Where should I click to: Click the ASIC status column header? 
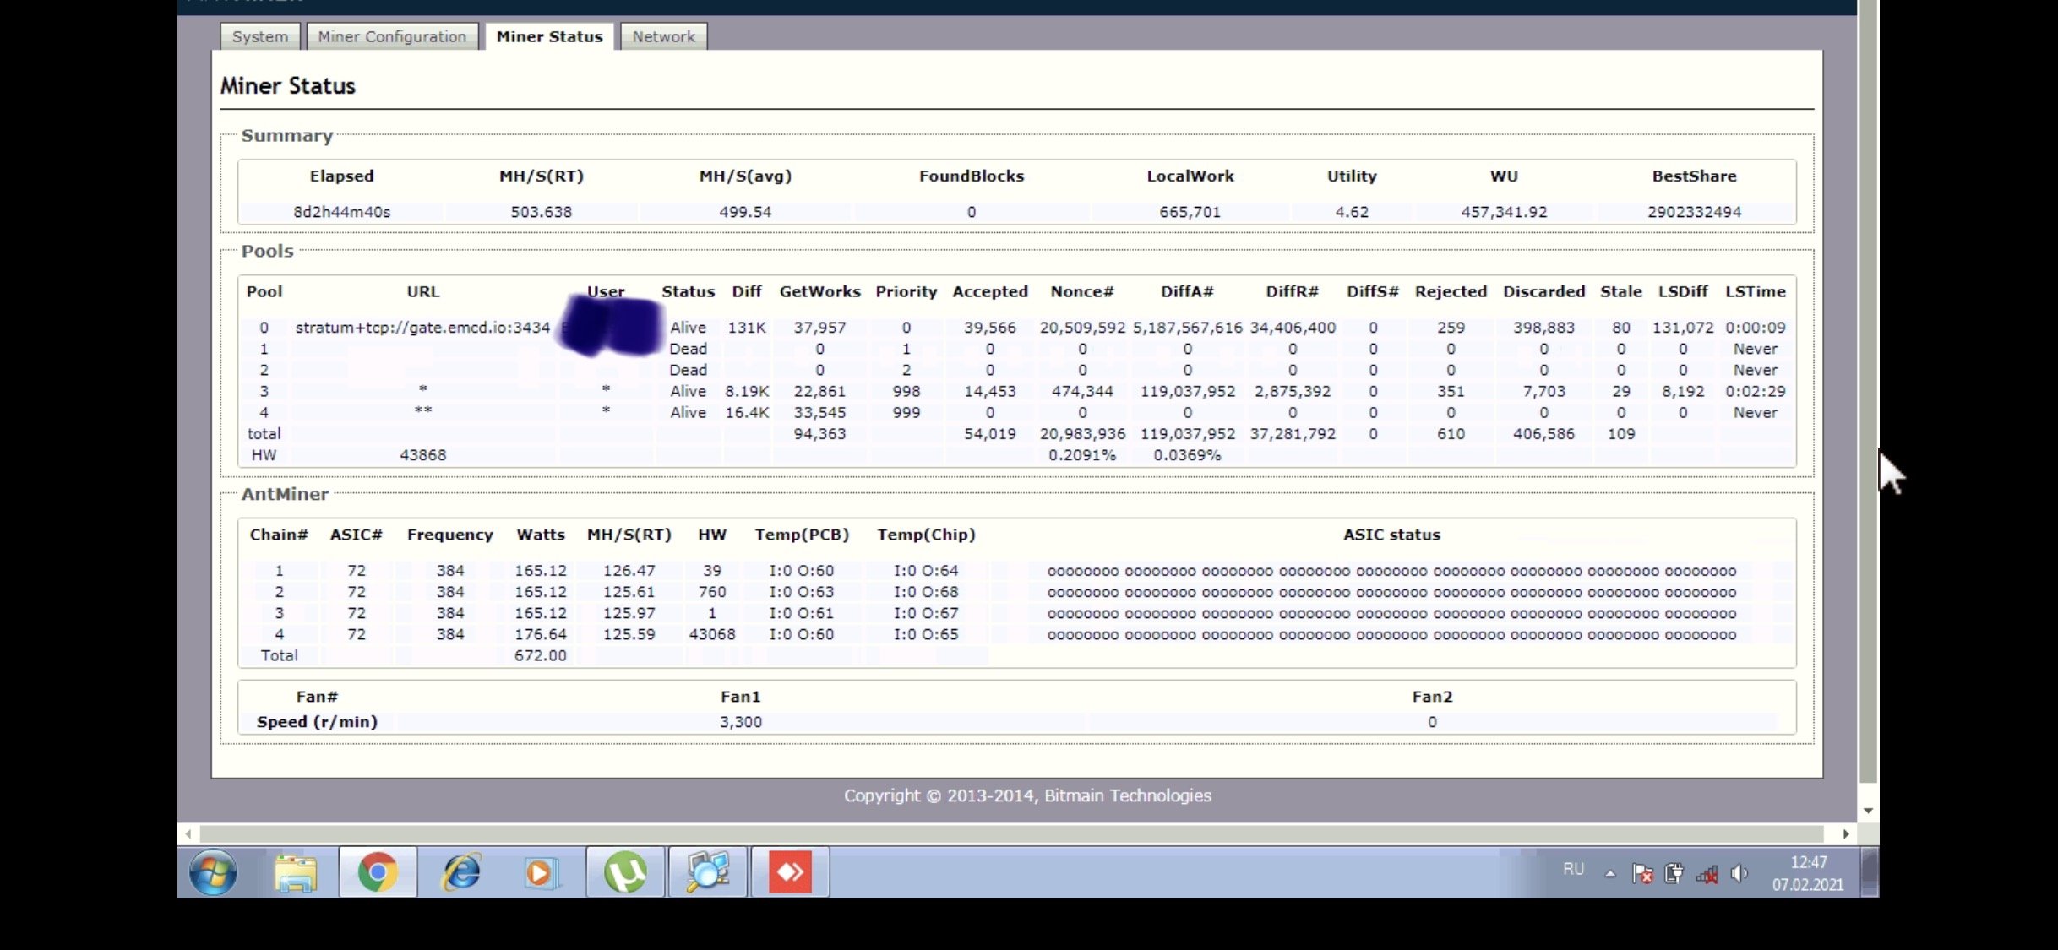[1391, 535]
